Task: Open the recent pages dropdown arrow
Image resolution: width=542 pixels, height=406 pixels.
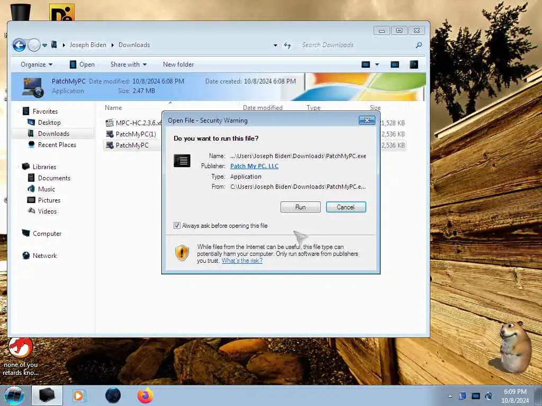Action: point(44,45)
